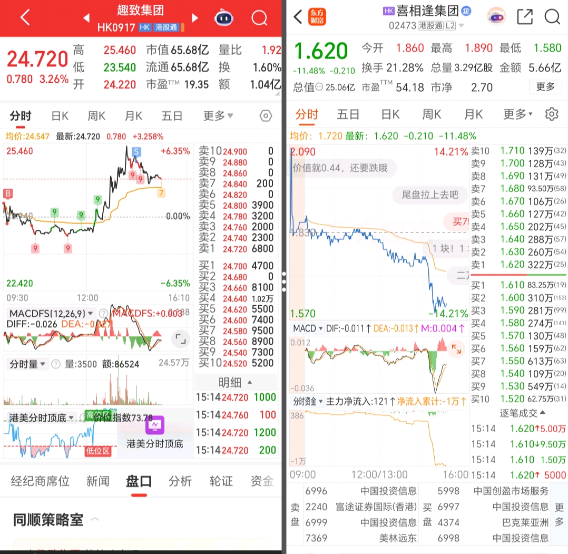Viewport: 568px width, 554px height.
Task: Open 更多 dropdown in left chart tabs
Action: tap(218, 116)
